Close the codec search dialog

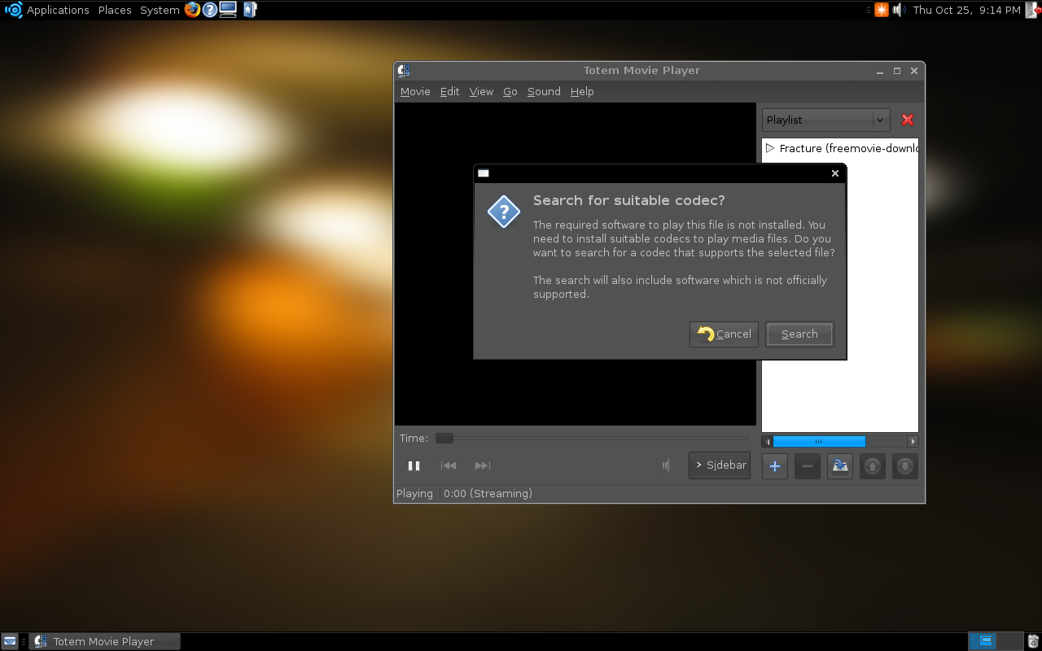point(834,173)
